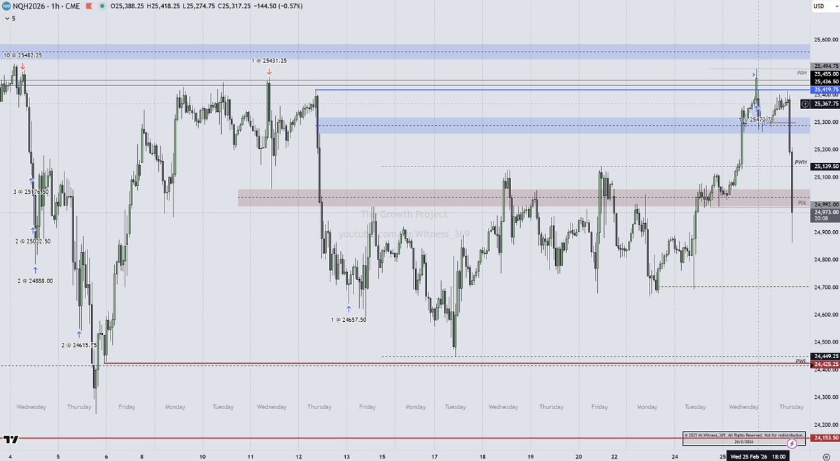Image resolution: width=840 pixels, height=461 pixels.
Task: Click the 24,973.00 current price label
Action: (825, 211)
